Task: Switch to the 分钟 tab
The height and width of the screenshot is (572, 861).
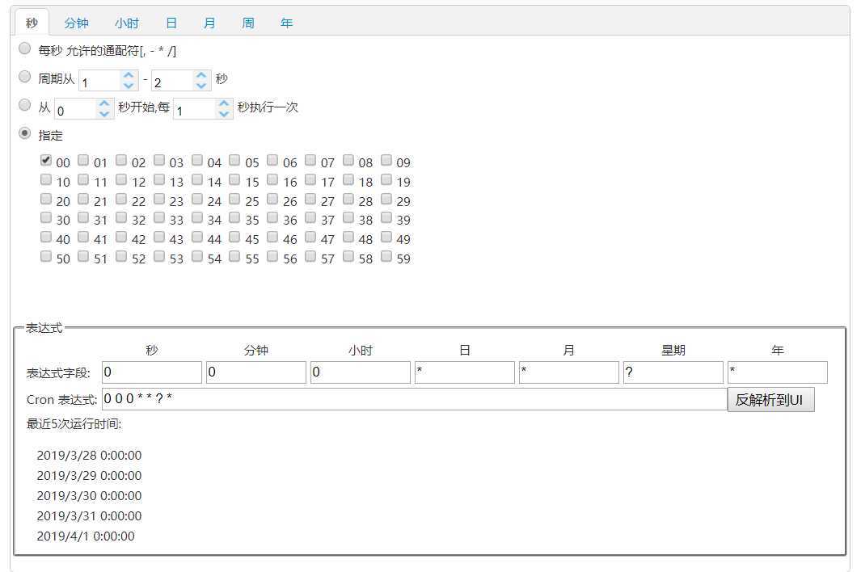Action: pos(76,23)
